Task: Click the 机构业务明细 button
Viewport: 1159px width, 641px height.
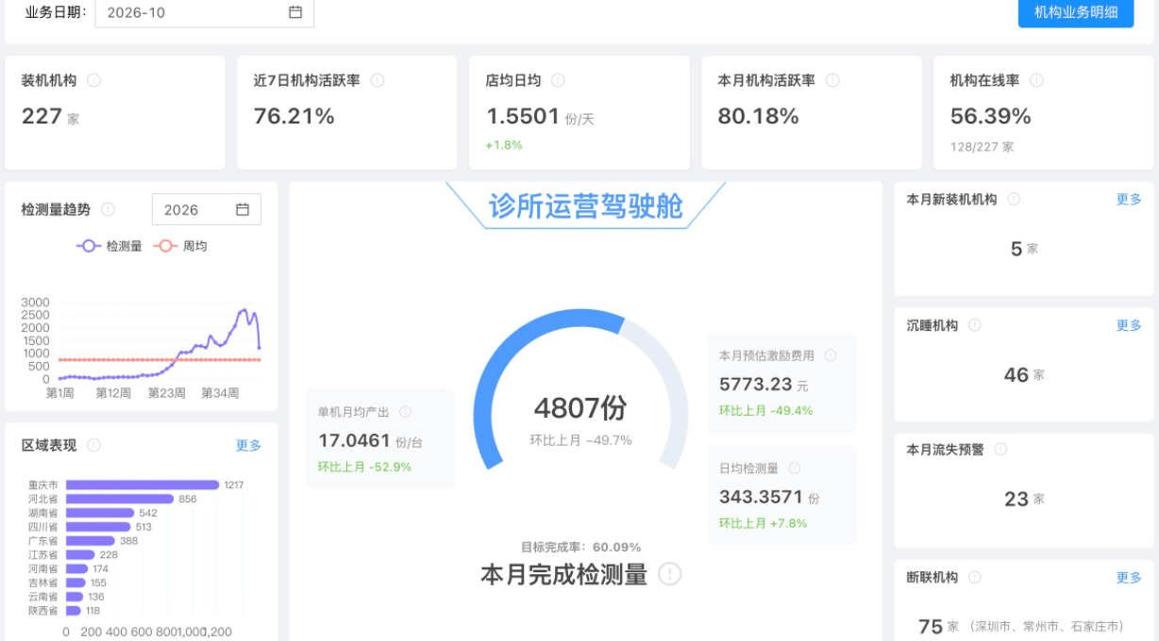Action: (x=1076, y=12)
